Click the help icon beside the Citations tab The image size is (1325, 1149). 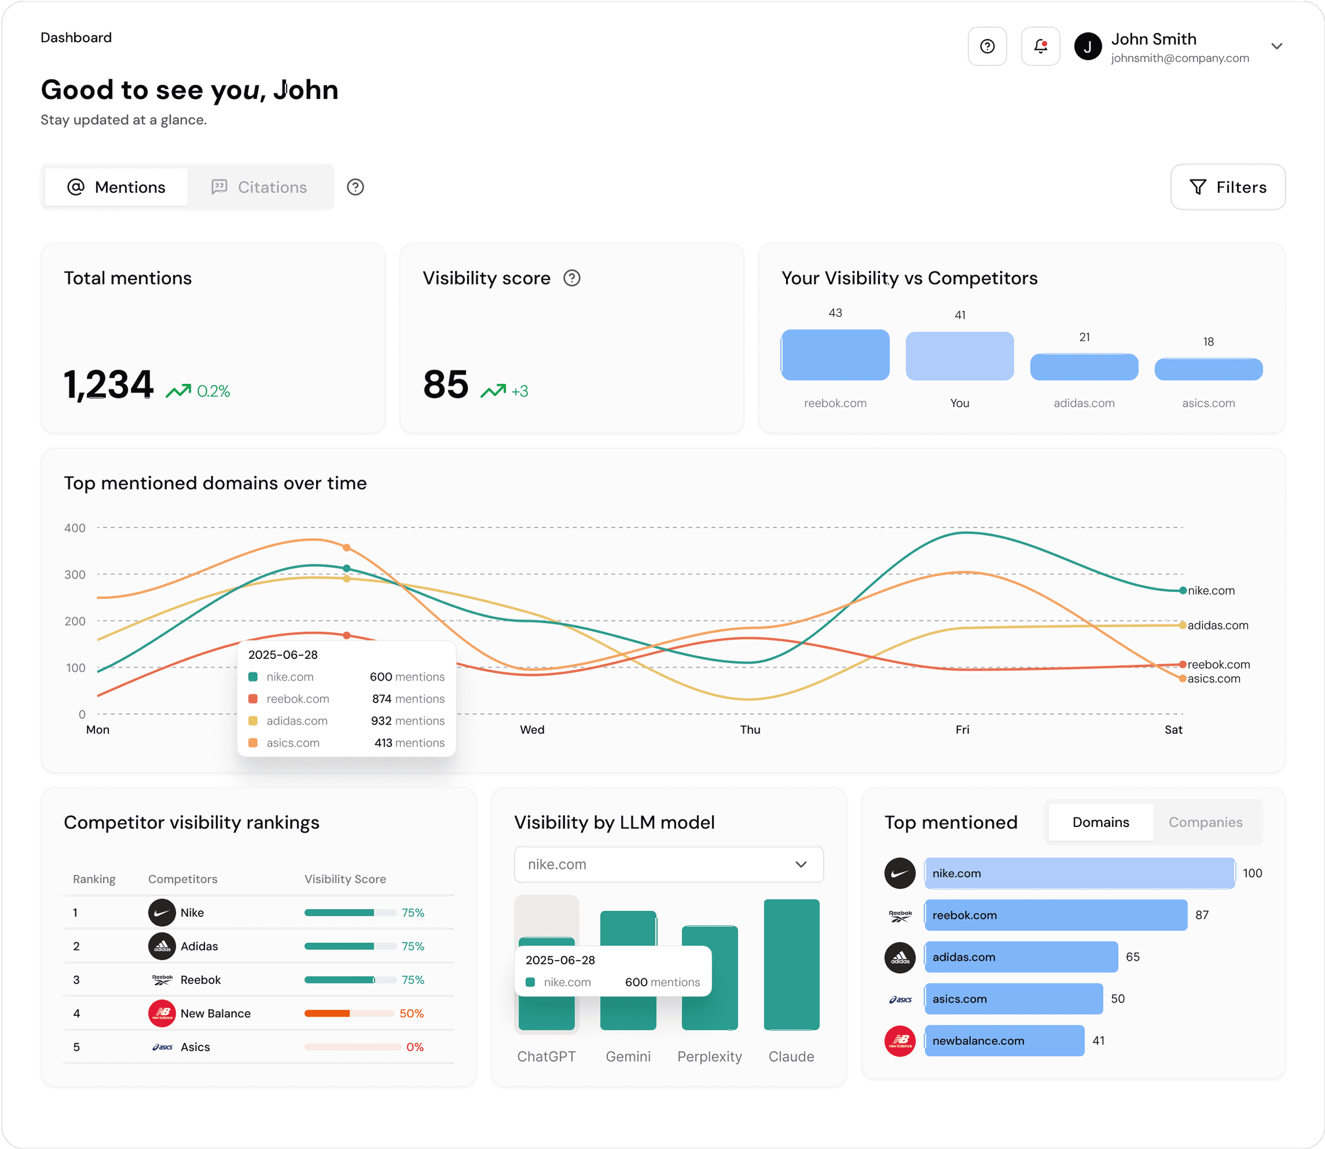pyautogui.click(x=355, y=187)
